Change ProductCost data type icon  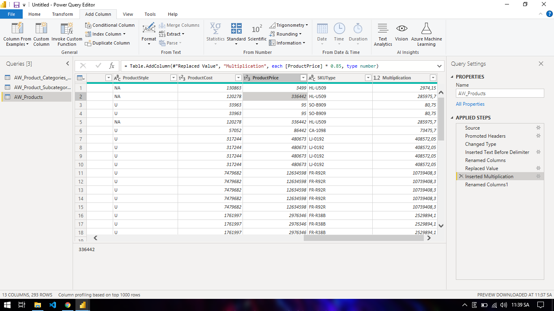182,78
